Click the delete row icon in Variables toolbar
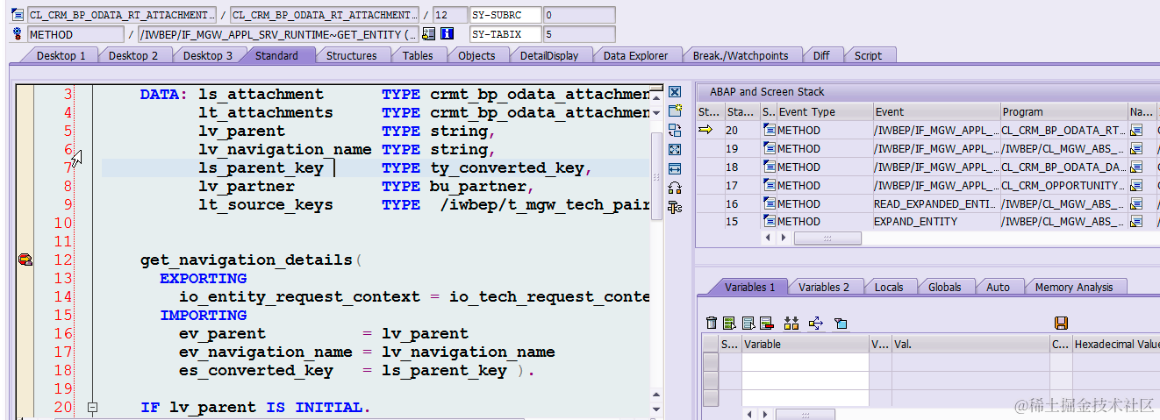 [x=766, y=323]
